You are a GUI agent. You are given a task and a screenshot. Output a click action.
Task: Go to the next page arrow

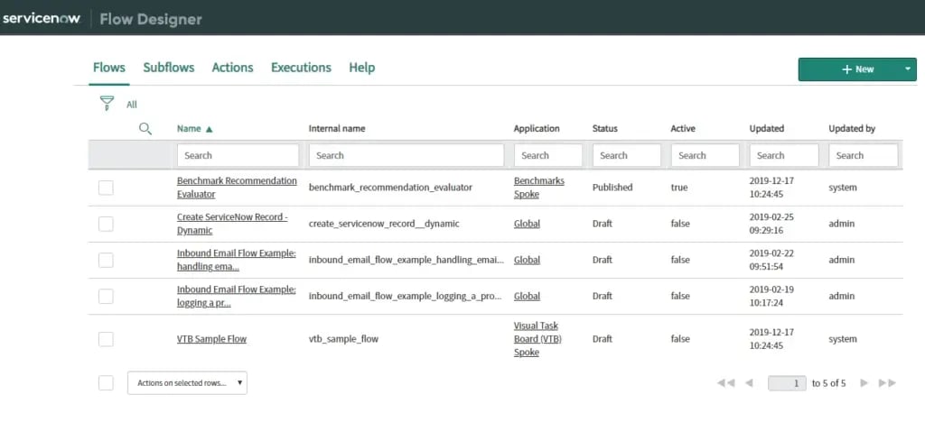(864, 383)
